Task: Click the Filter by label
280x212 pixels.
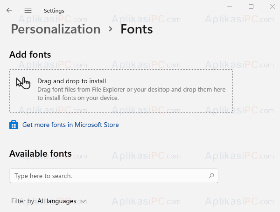Action: [24, 201]
